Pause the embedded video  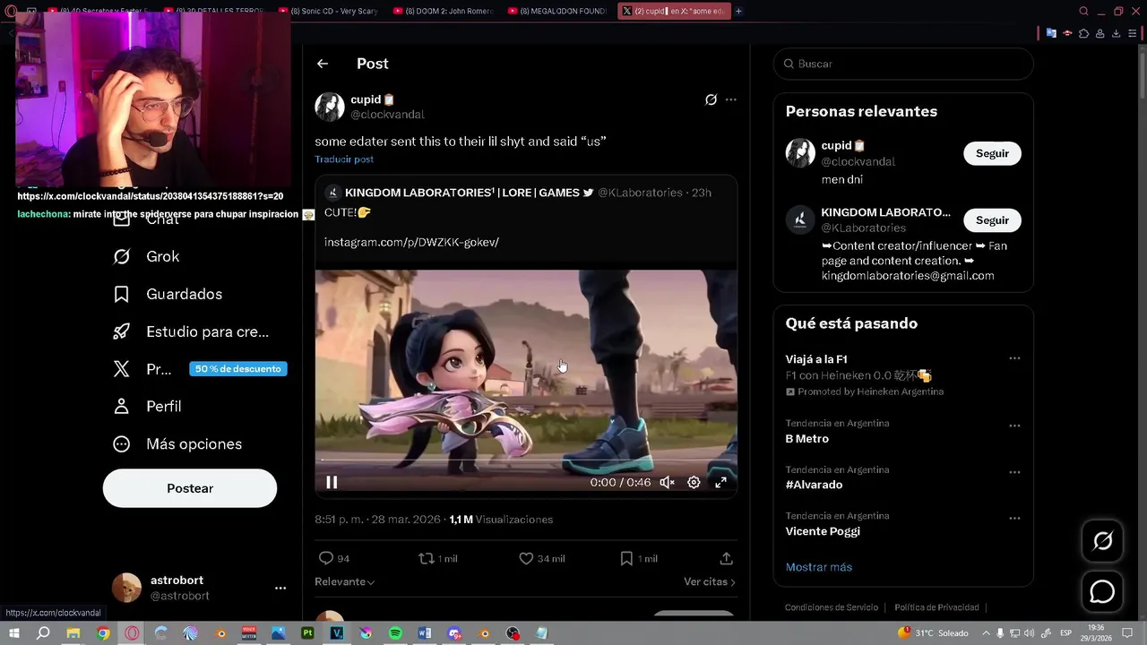click(332, 482)
